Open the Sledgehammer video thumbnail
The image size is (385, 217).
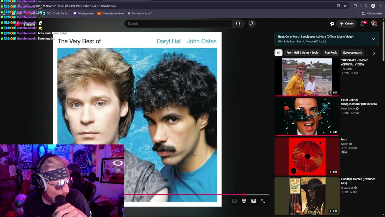(x=307, y=116)
